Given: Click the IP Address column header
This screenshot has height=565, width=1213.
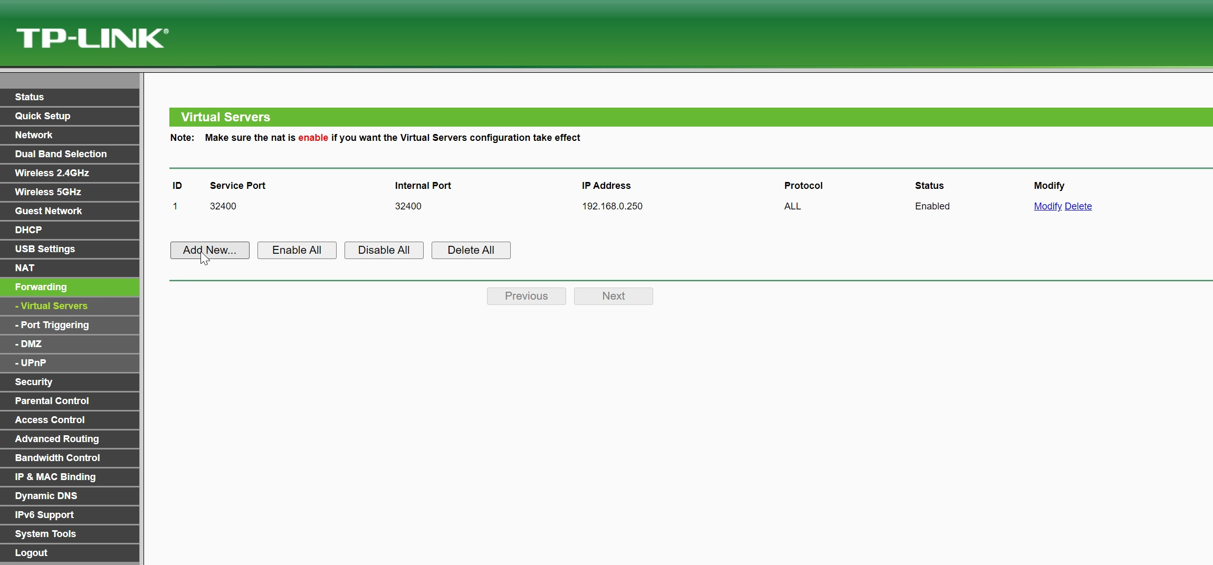Looking at the screenshot, I should [x=606, y=186].
